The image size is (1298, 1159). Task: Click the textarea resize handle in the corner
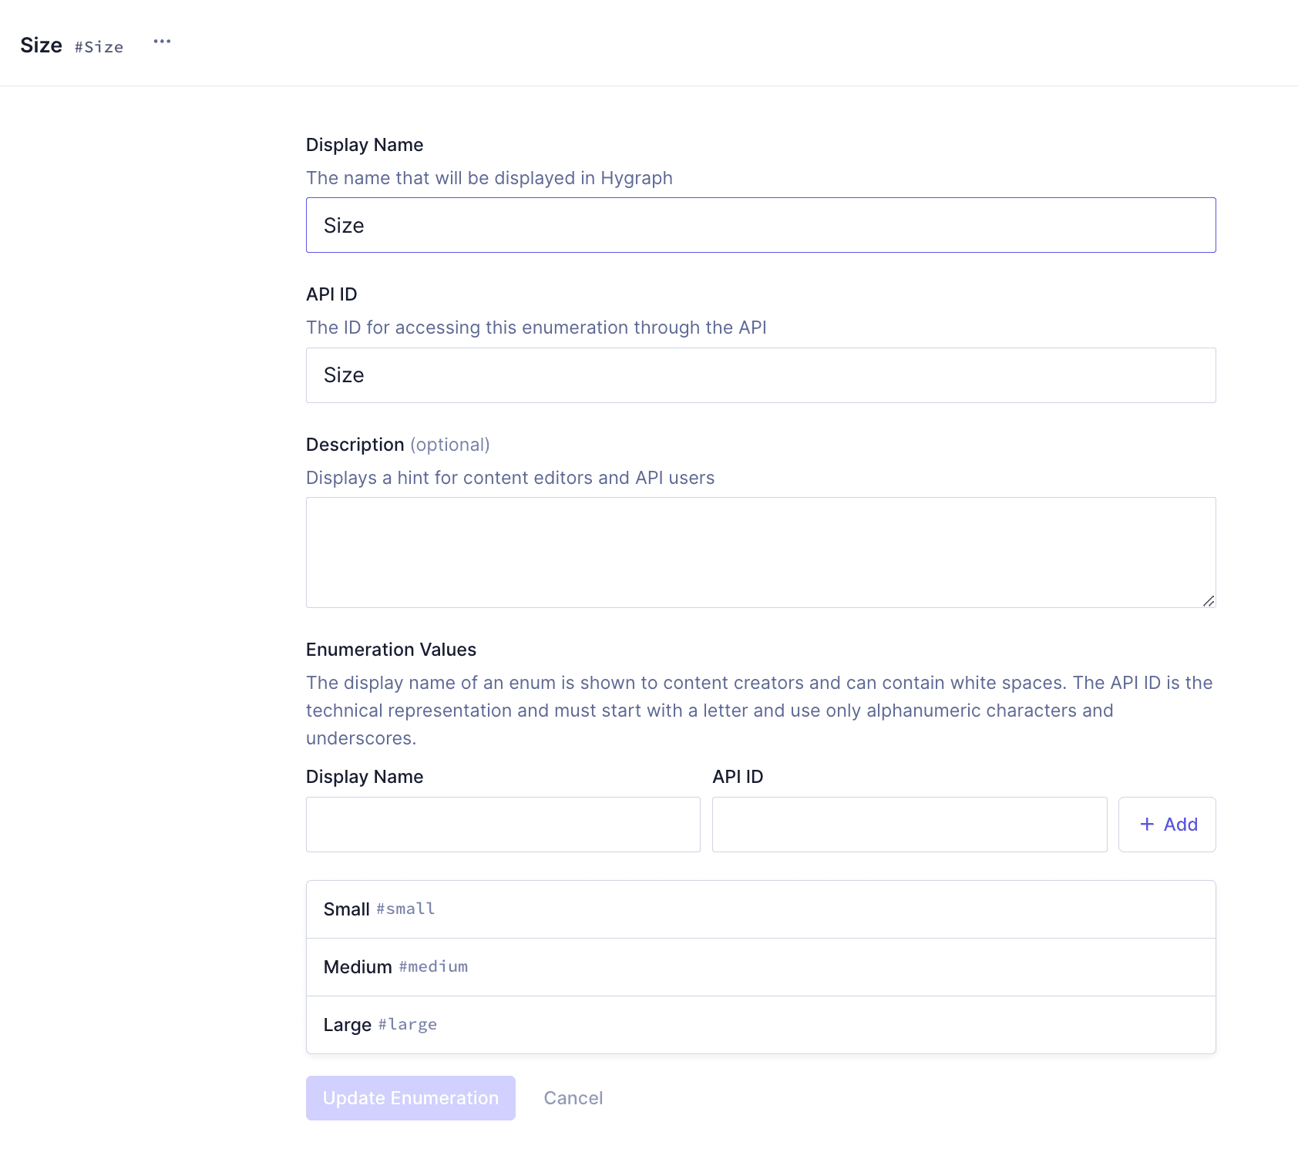[x=1209, y=602]
